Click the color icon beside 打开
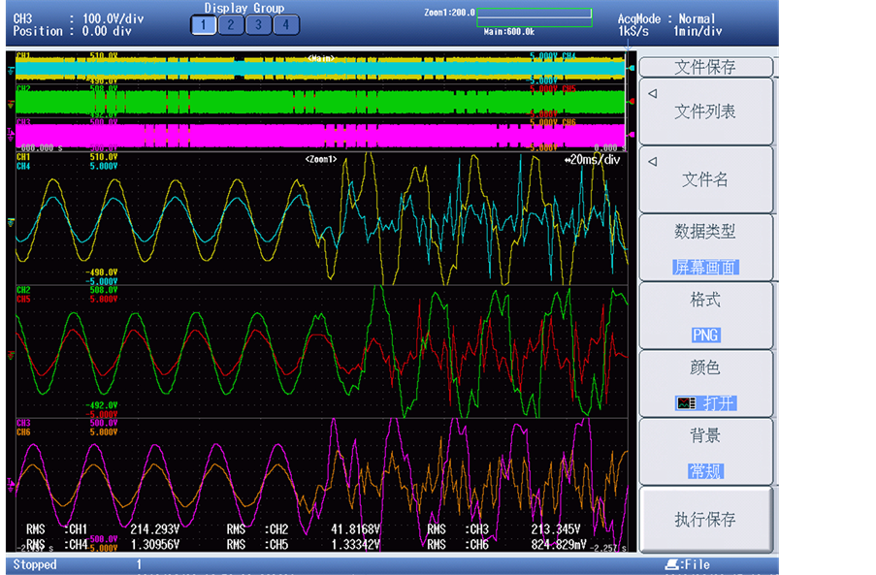This screenshot has width=876, height=575. [x=686, y=402]
